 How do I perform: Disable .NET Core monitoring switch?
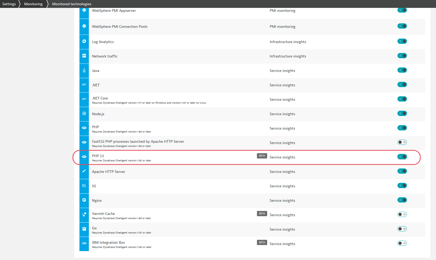pos(402,99)
